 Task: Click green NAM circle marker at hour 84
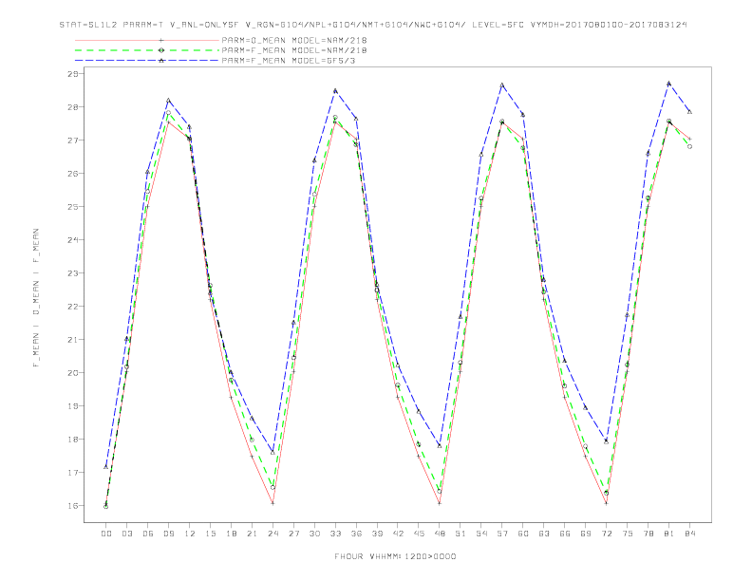pos(689,147)
